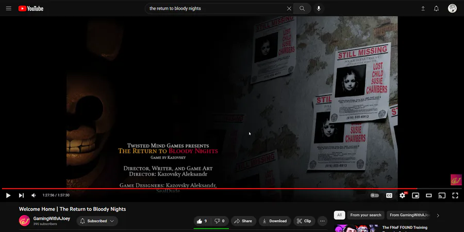The image size is (464, 232).
Task: Toggle the autoplay switch
Action: click(375, 195)
